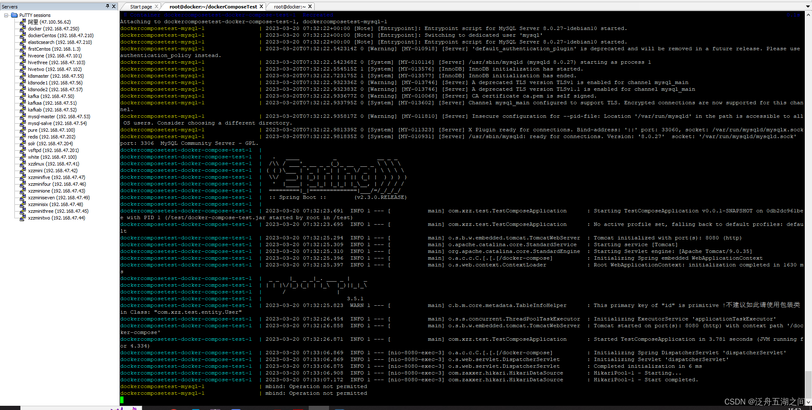
Task: Select the xzzminiseven (192.168.47.49) session
Action: click(59, 198)
